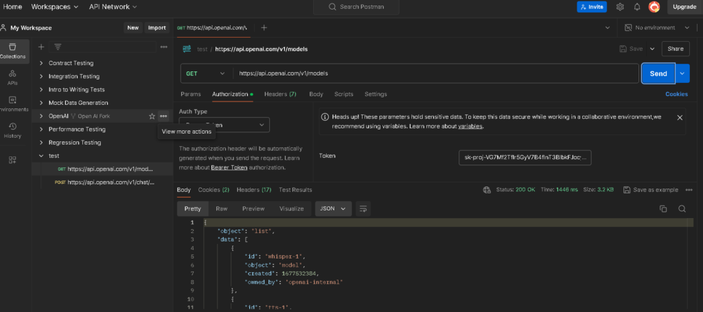
Task: Switch to the Raw response view
Action: point(221,208)
